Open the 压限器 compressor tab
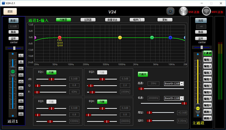Viewport: 226px width, 130px height. tap(88, 20)
